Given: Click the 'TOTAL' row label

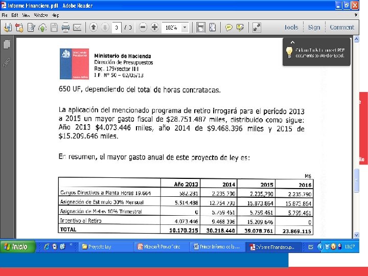Looking at the screenshot, I should pyautogui.click(x=68, y=229).
